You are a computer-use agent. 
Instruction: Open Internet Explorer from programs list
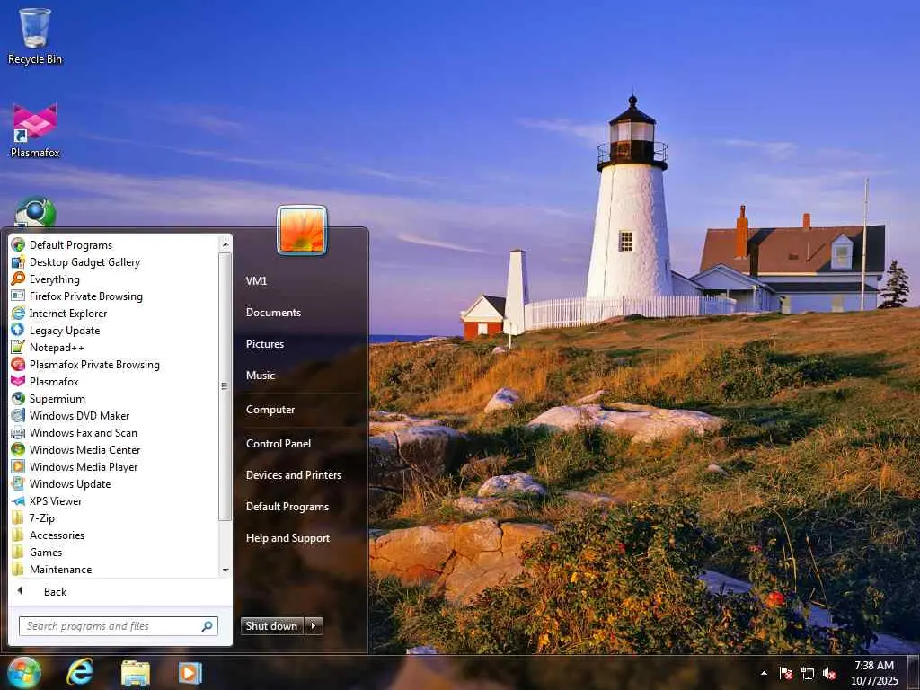point(18,314)
